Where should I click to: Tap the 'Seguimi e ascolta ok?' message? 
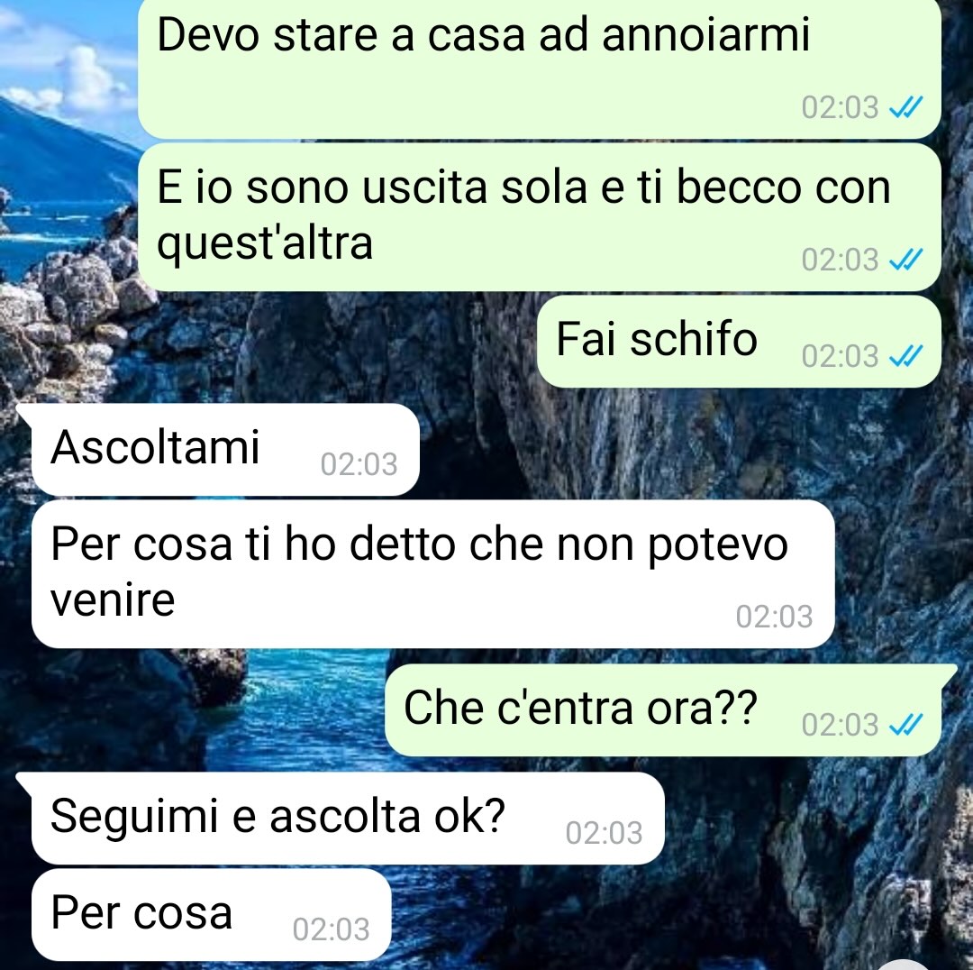point(348,819)
